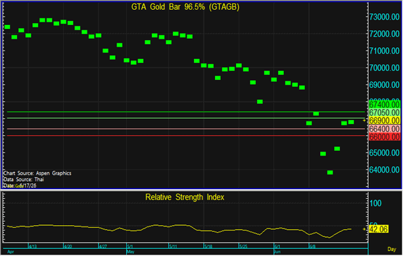Select the 71000.00 price axis label
Image resolution: width=403 pixels, height=256 pixels.
(x=384, y=51)
